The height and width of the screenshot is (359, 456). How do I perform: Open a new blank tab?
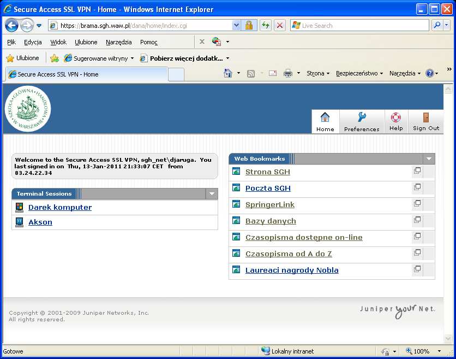[x=176, y=75]
